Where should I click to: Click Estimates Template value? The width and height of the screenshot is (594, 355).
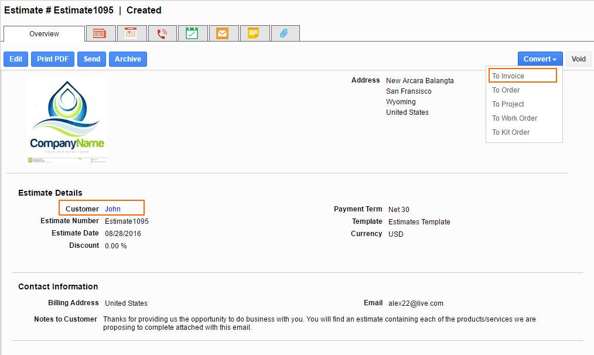pyautogui.click(x=419, y=222)
